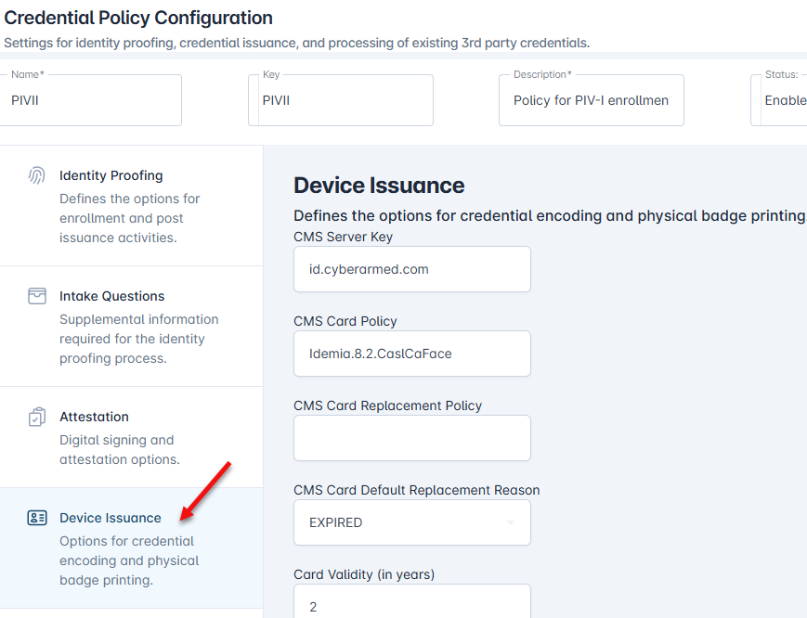Select the CMS Card Policy field

411,354
